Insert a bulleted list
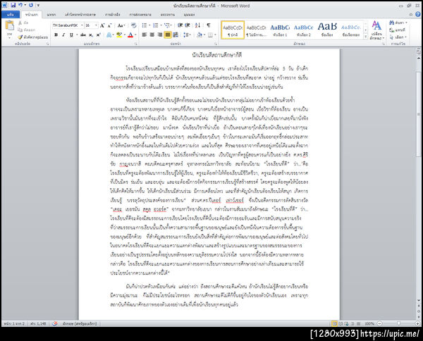 [x=145, y=25]
